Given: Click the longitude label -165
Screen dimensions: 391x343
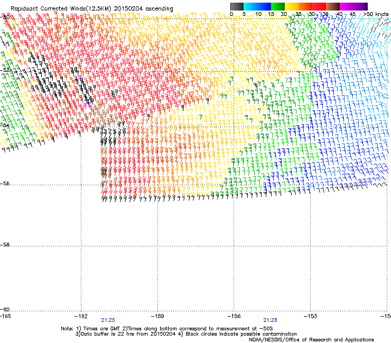Looking at the screenshot, I should coord(5,316).
